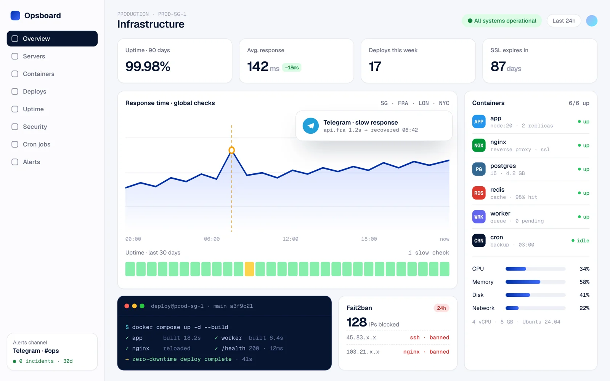Click the Alerts sidebar icon
This screenshot has height=381, width=610.
(15, 162)
